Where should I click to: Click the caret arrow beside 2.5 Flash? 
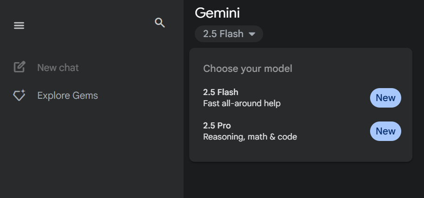click(252, 34)
